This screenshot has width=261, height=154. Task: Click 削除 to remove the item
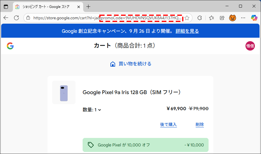200,124
